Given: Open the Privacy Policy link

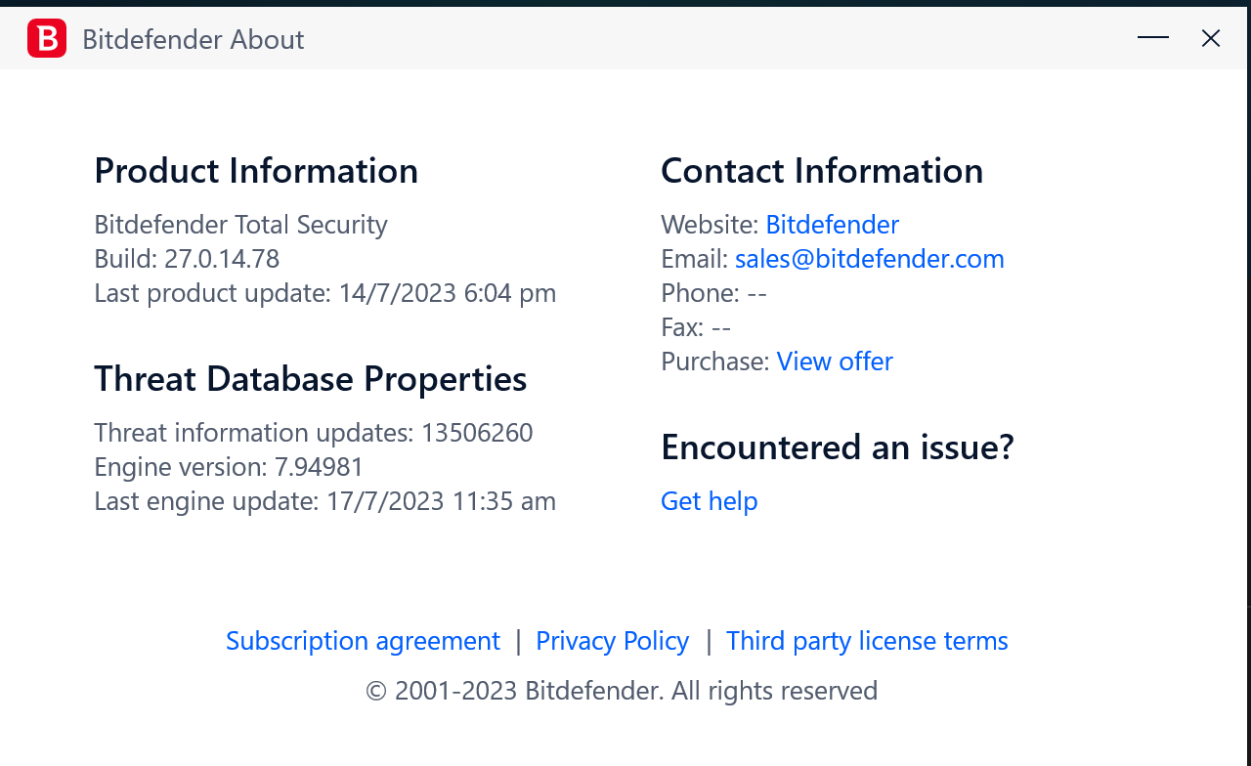Looking at the screenshot, I should point(613,641).
